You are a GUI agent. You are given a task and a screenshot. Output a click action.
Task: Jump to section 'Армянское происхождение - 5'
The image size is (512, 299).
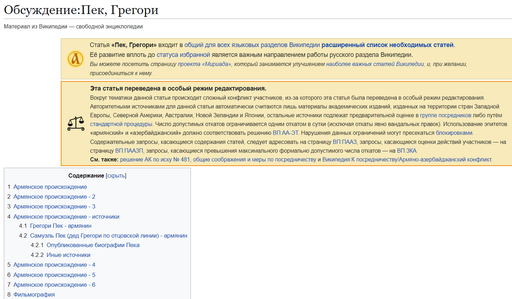[54, 275]
